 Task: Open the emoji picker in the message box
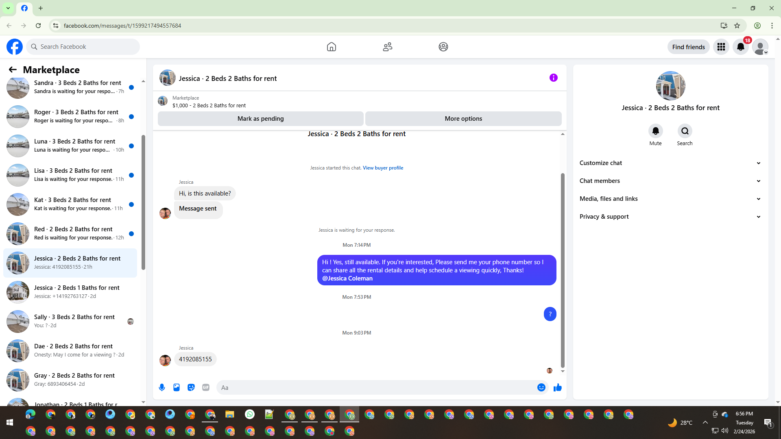click(541, 387)
